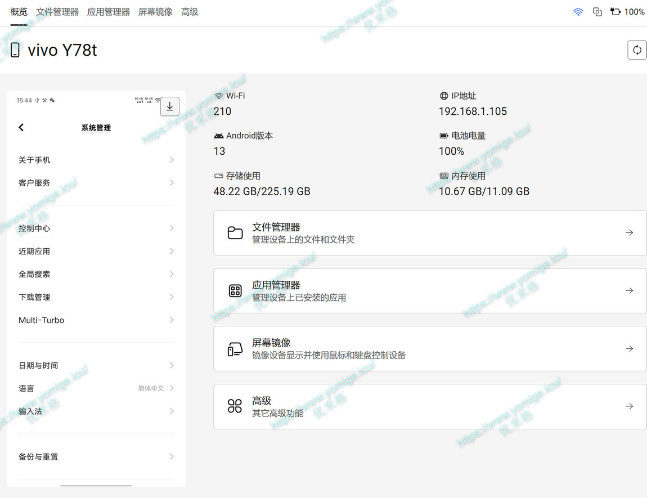Open the 屏幕镜像 card arrow

point(630,349)
